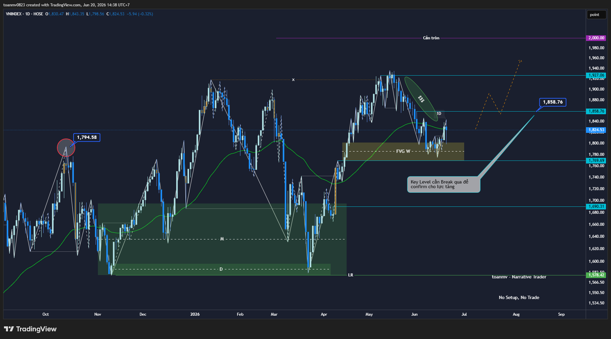Click the orange dashed projection arrow tip

pos(520,61)
